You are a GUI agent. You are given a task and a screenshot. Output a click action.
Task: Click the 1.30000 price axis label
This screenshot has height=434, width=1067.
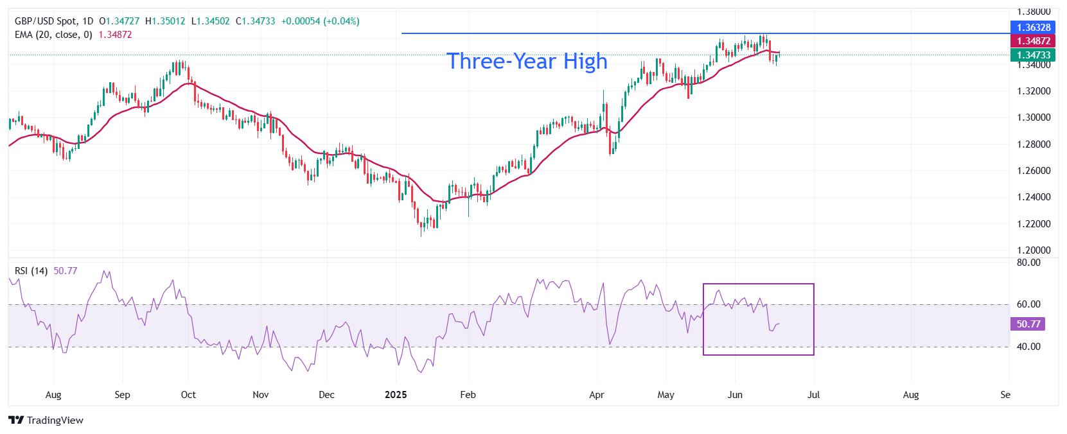tap(1033, 117)
